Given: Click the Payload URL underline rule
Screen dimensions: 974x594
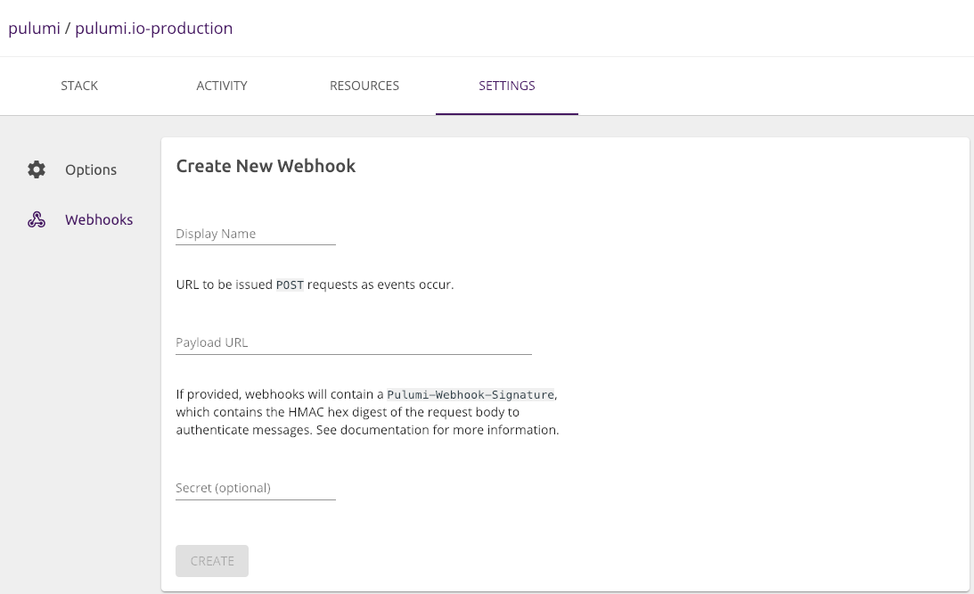Looking at the screenshot, I should point(353,354).
